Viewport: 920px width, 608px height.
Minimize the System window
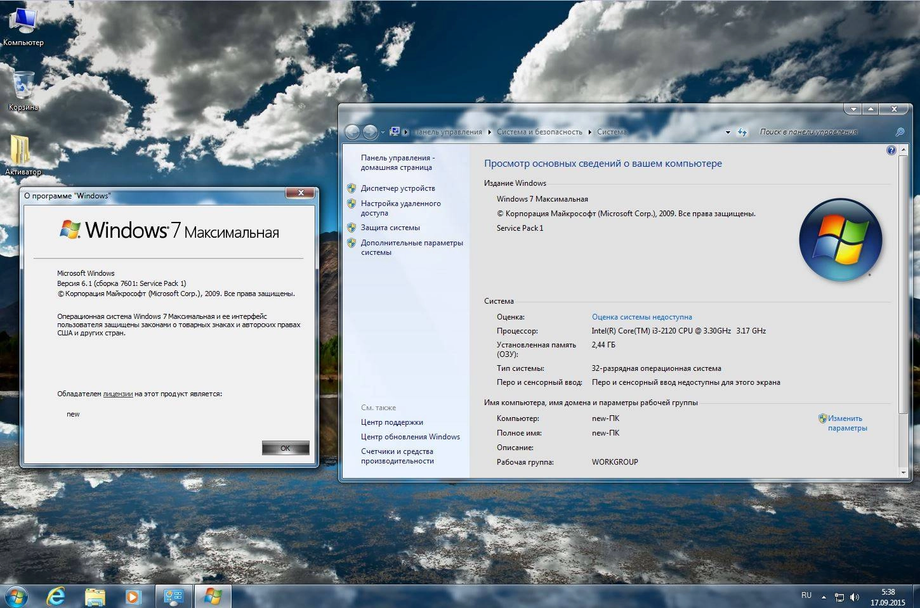(853, 109)
